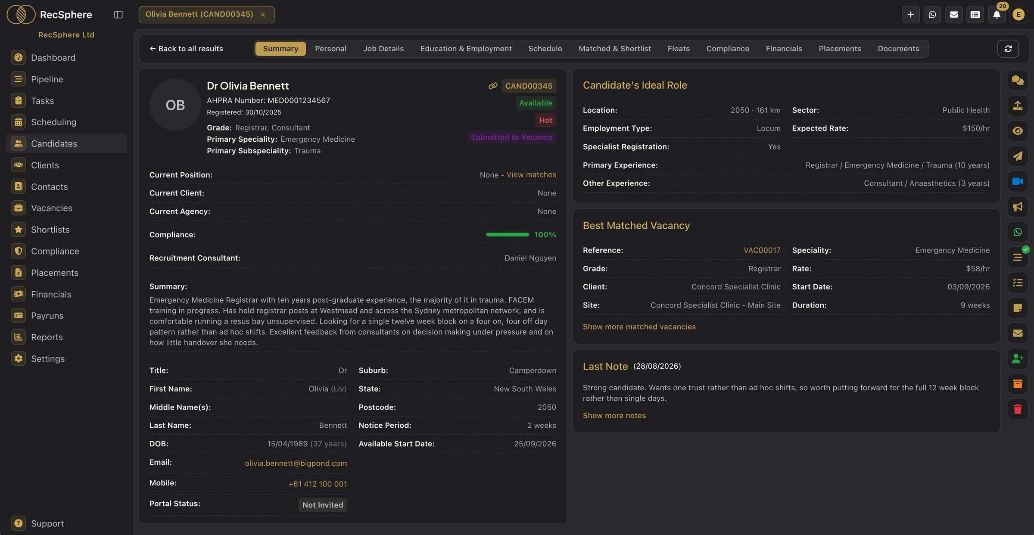This screenshot has width=1034, height=535.
Task: Open the Financials tab in candidate header
Action: 784,49
